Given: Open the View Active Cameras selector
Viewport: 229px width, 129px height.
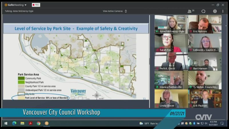Looking at the screenshot, I should point(114,11).
